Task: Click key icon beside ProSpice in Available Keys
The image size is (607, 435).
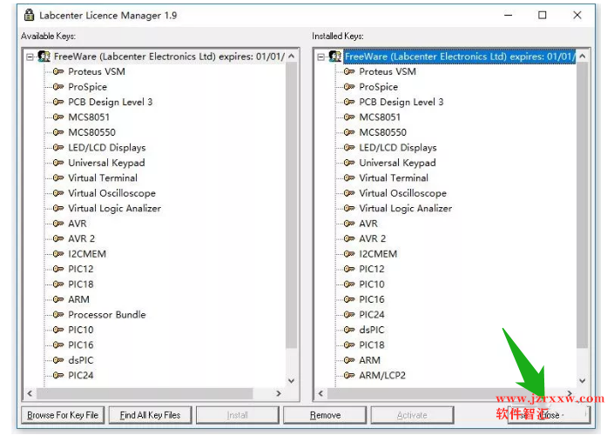Action: coord(58,87)
